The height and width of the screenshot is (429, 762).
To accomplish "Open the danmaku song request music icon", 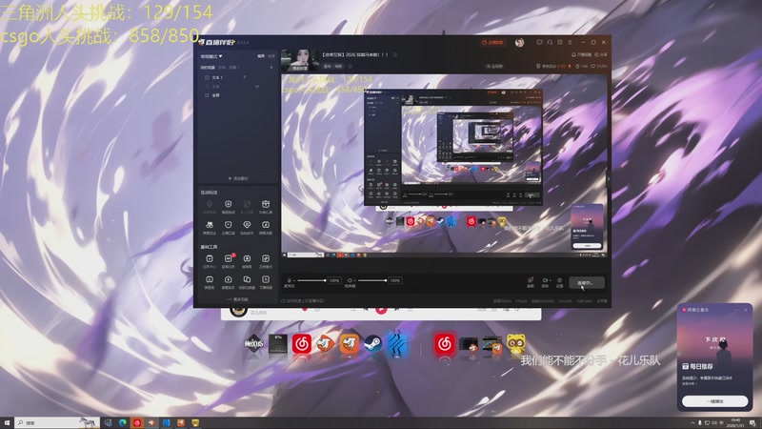I will [x=266, y=227].
